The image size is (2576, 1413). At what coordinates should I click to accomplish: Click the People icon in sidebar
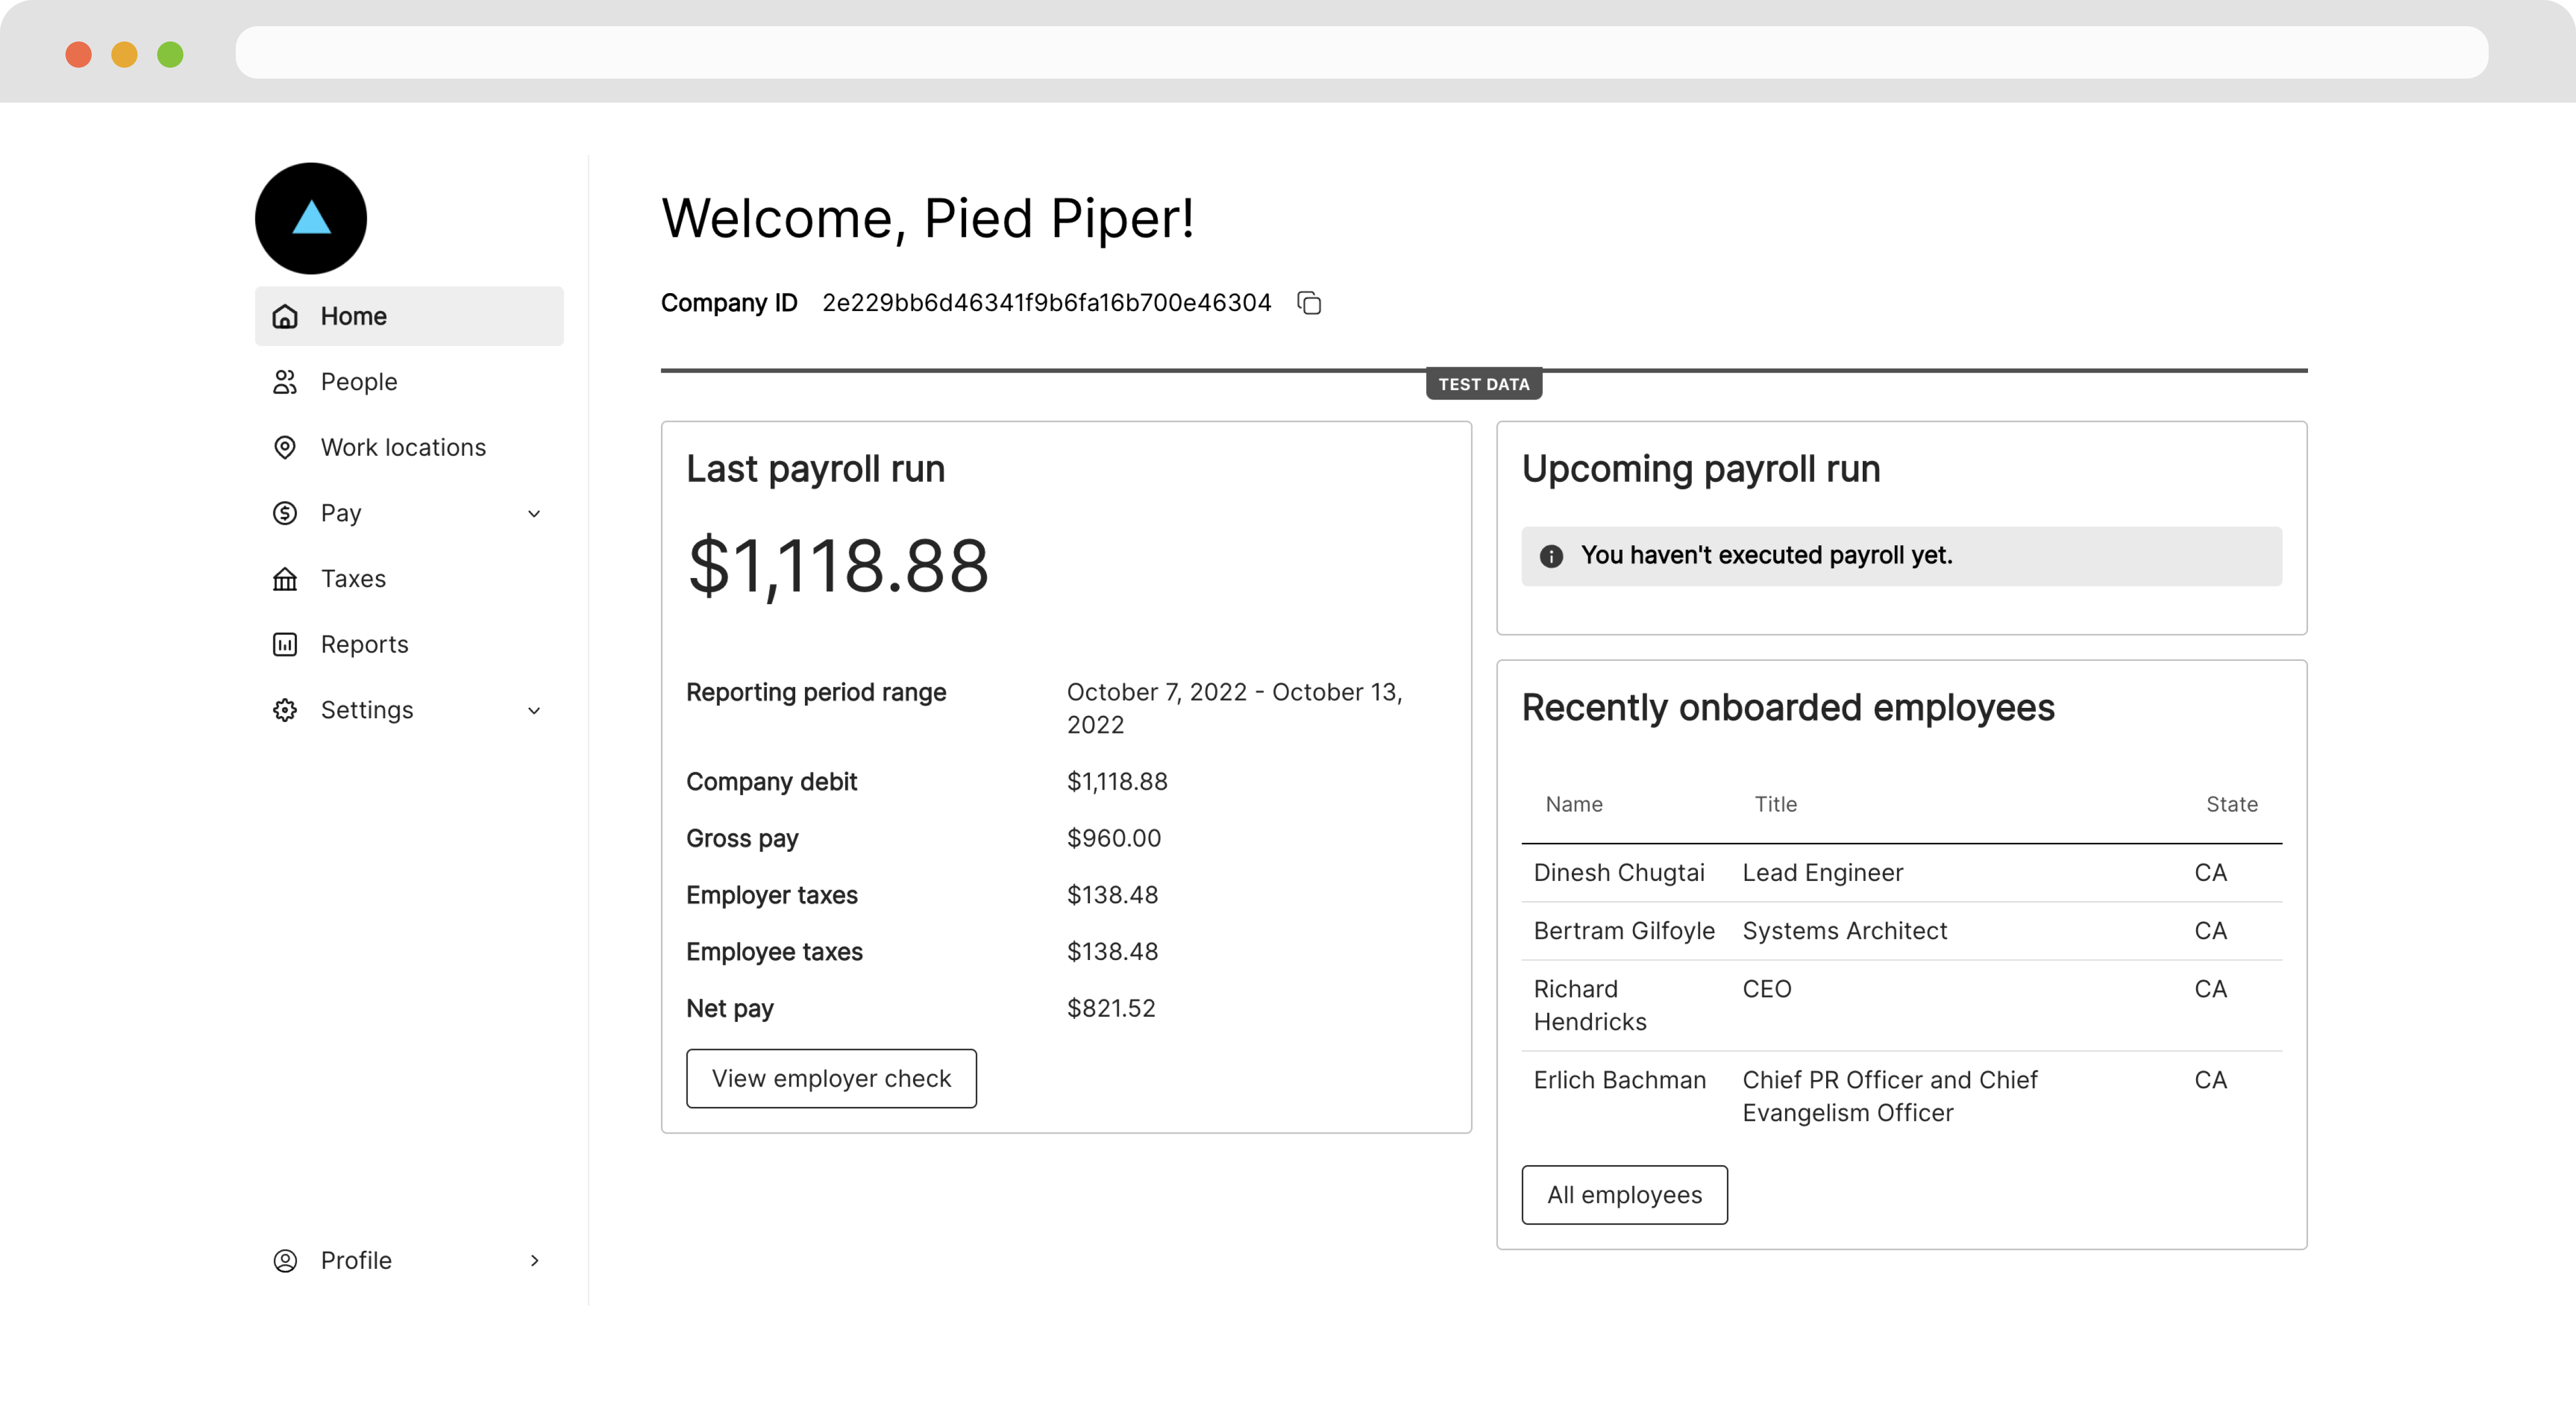click(x=285, y=382)
